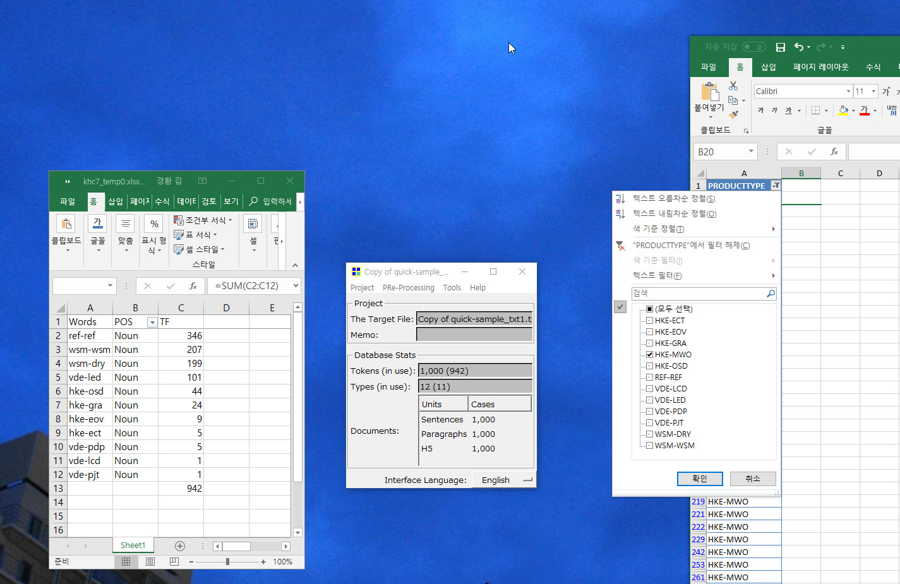
Task: Click the fx insert function icon near cell B20
Action: click(834, 152)
